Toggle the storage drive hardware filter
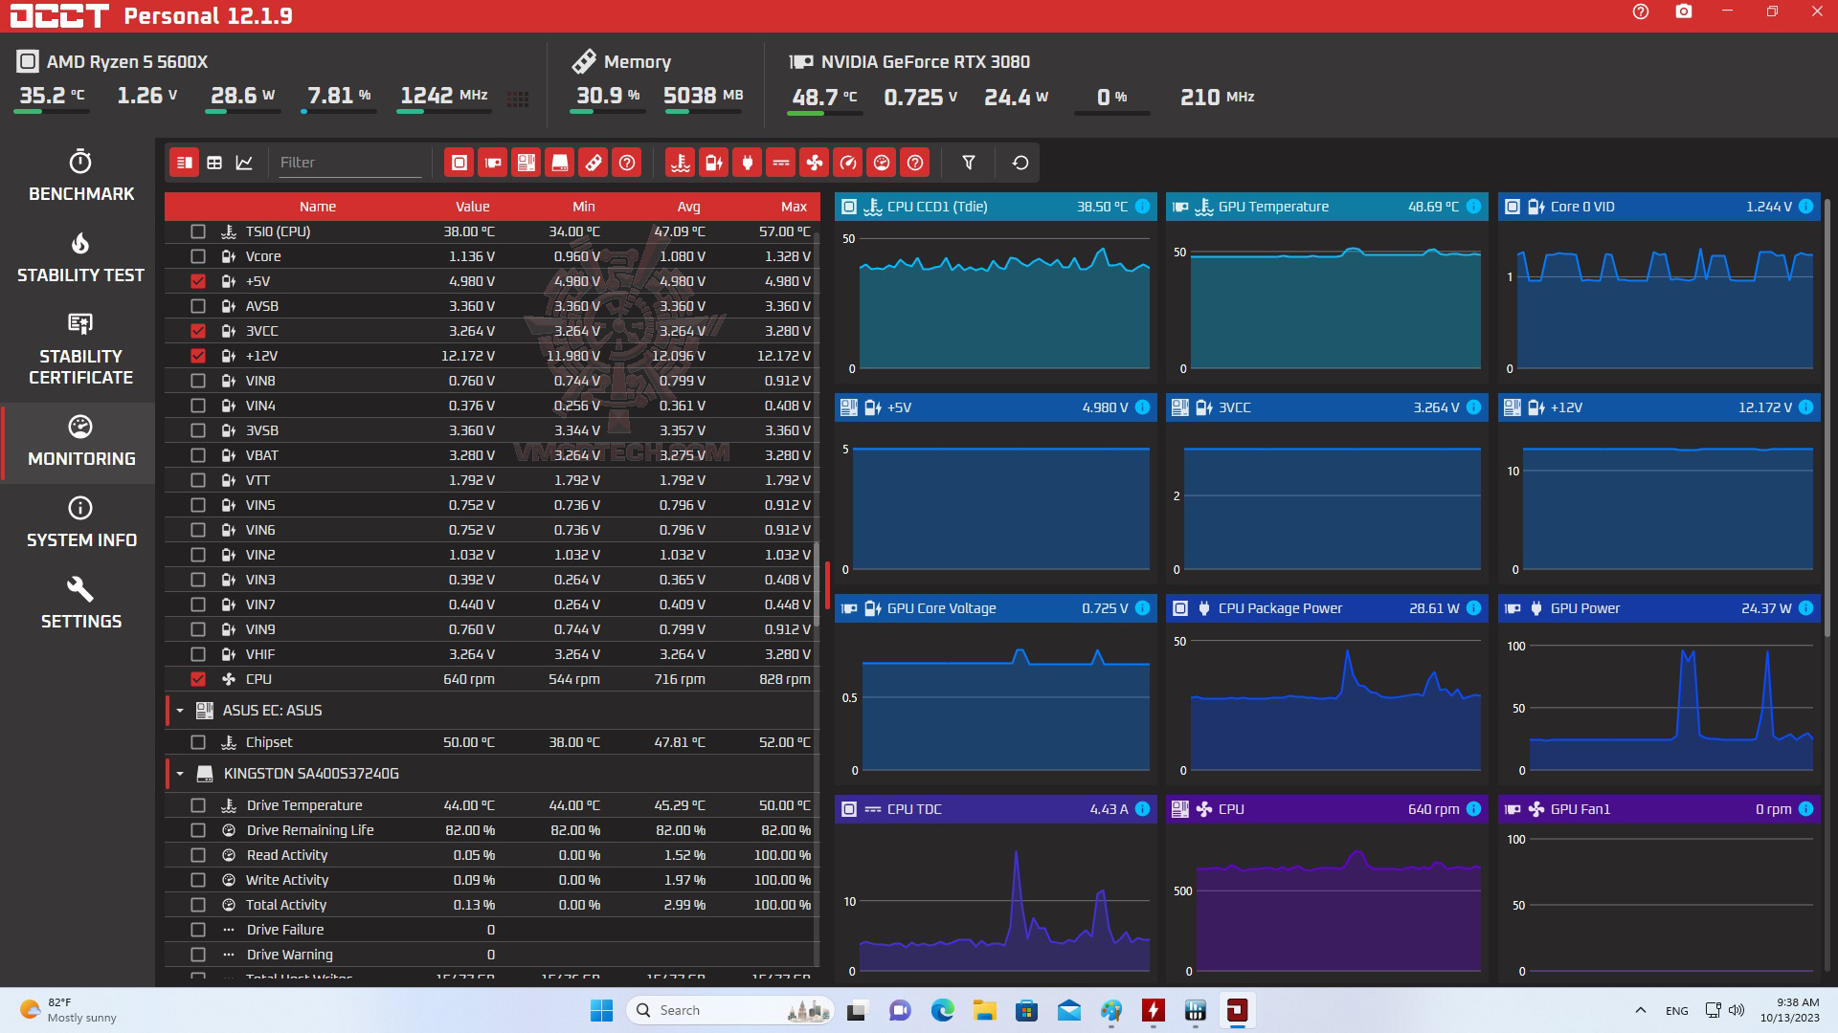Screen dimensions: 1838x1033 pos(560,163)
